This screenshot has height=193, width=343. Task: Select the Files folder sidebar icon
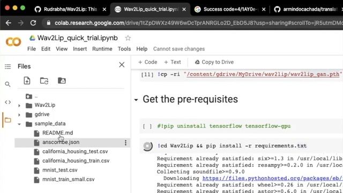(x=8, y=120)
